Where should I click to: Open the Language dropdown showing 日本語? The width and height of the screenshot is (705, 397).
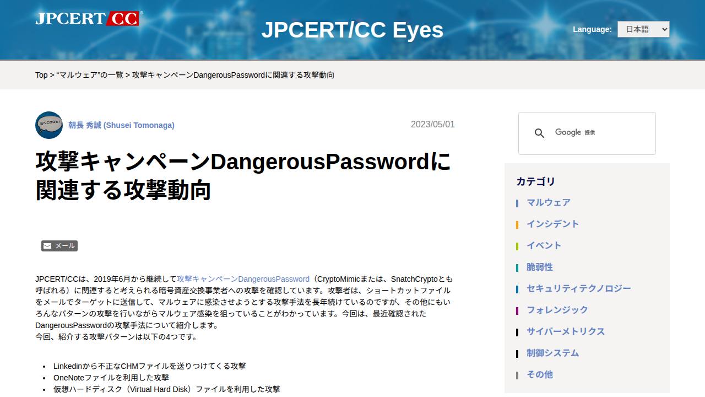click(643, 29)
